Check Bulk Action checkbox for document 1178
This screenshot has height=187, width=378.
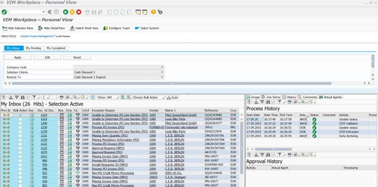(20, 132)
